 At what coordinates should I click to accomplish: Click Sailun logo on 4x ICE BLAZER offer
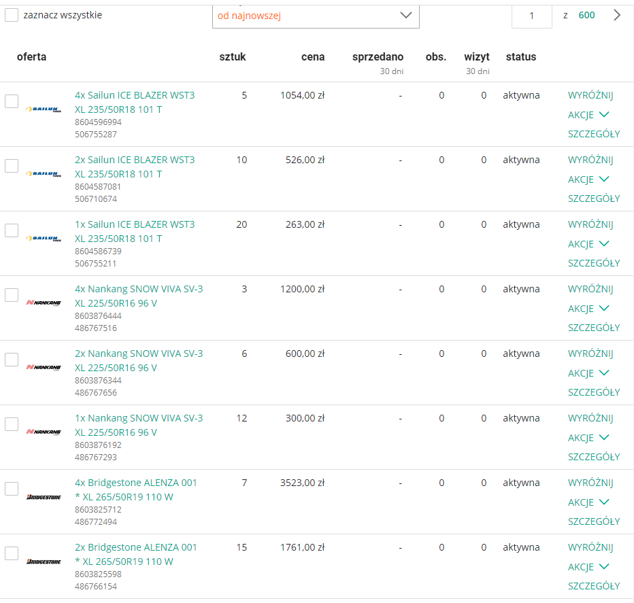(43, 109)
